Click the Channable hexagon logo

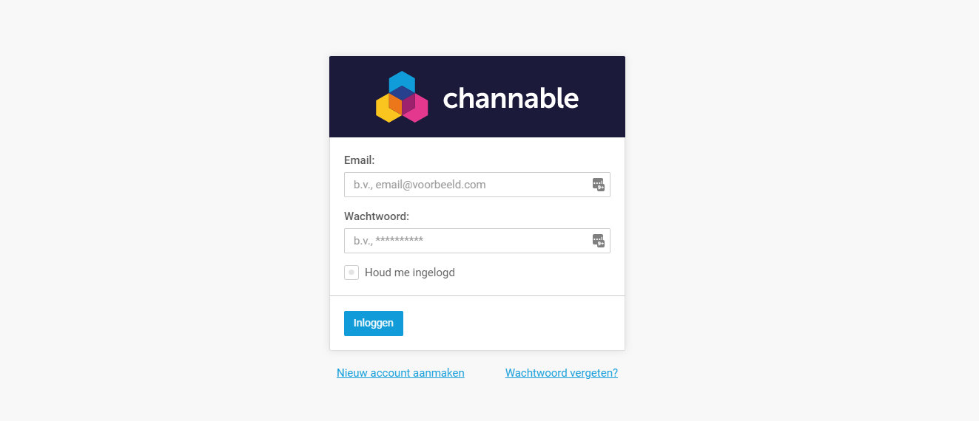(x=402, y=97)
